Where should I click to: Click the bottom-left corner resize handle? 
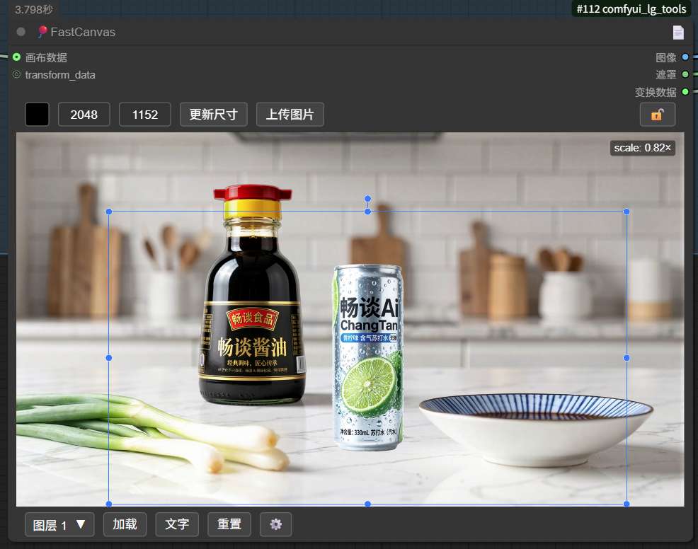click(109, 504)
